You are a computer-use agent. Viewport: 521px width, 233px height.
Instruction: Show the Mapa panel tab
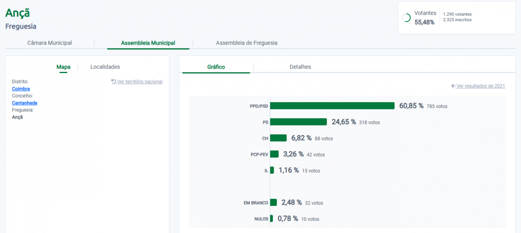pos(63,67)
